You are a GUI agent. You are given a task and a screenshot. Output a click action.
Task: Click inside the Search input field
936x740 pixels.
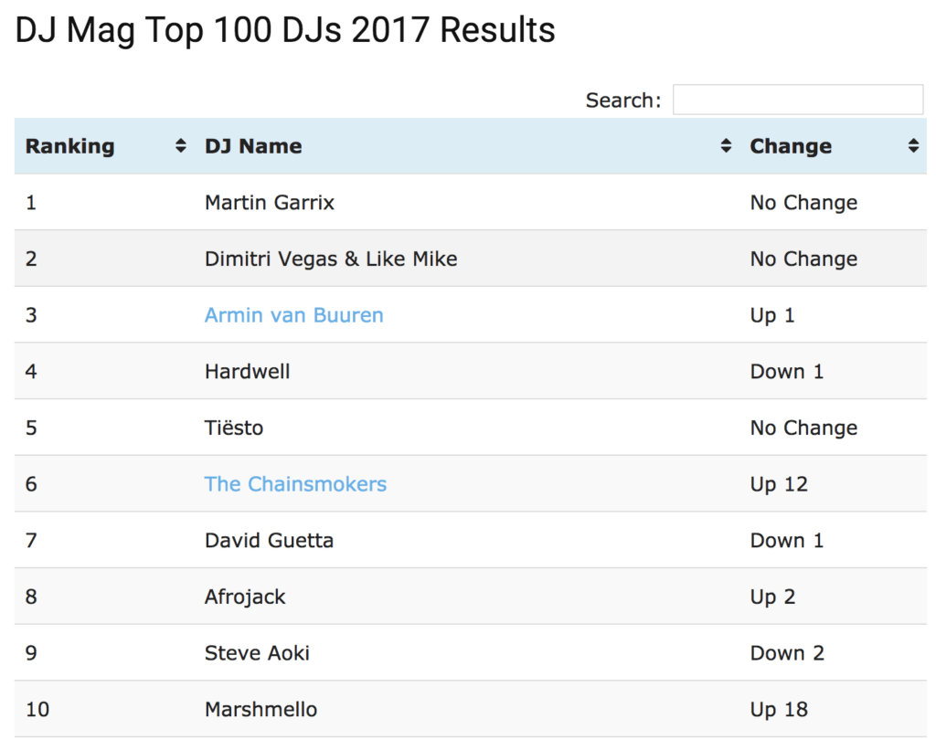coord(797,100)
